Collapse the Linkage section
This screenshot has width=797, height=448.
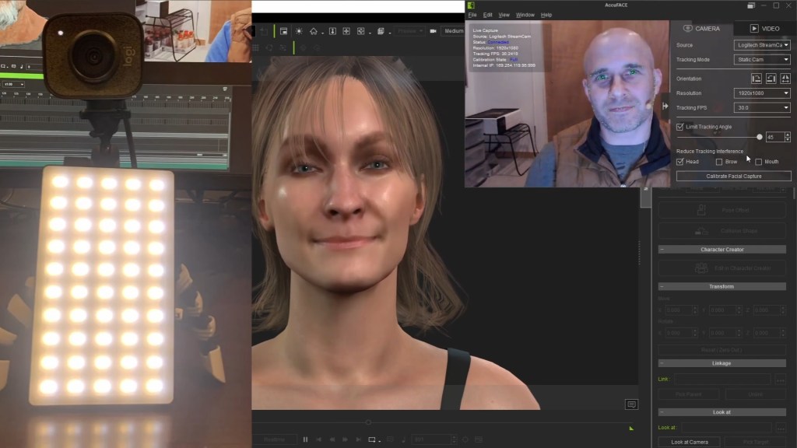[662, 363]
